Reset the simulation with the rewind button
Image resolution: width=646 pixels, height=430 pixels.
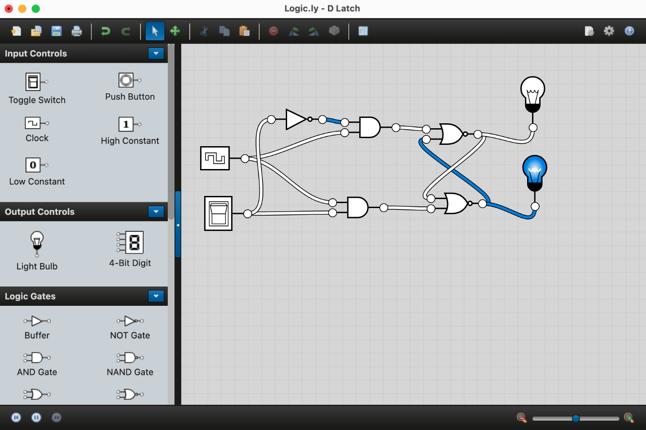(16, 417)
